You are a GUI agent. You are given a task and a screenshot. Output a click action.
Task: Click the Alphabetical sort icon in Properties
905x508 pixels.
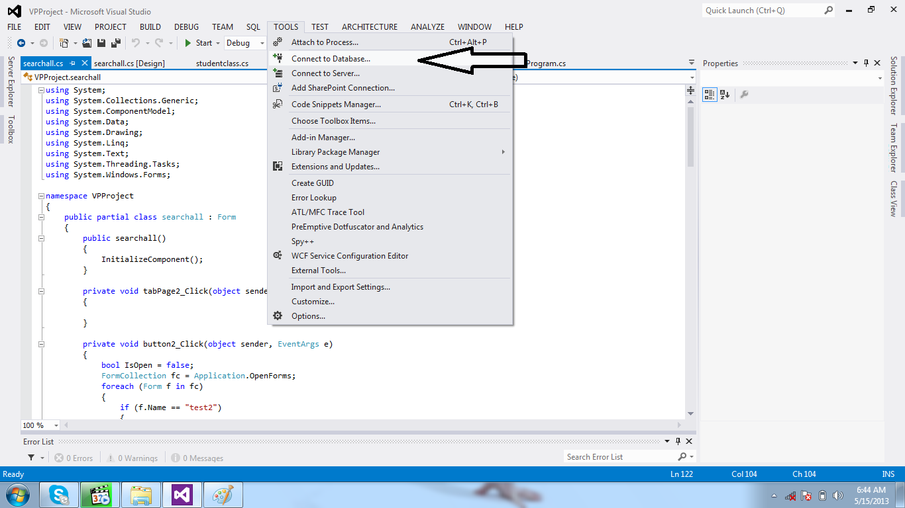[723, 95]
